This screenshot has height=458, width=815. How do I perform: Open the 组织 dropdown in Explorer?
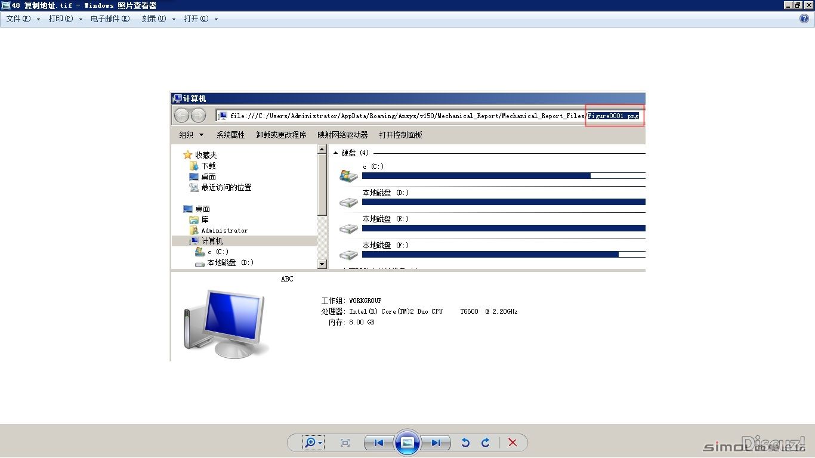pyautogui.click(x=192, y=135)
